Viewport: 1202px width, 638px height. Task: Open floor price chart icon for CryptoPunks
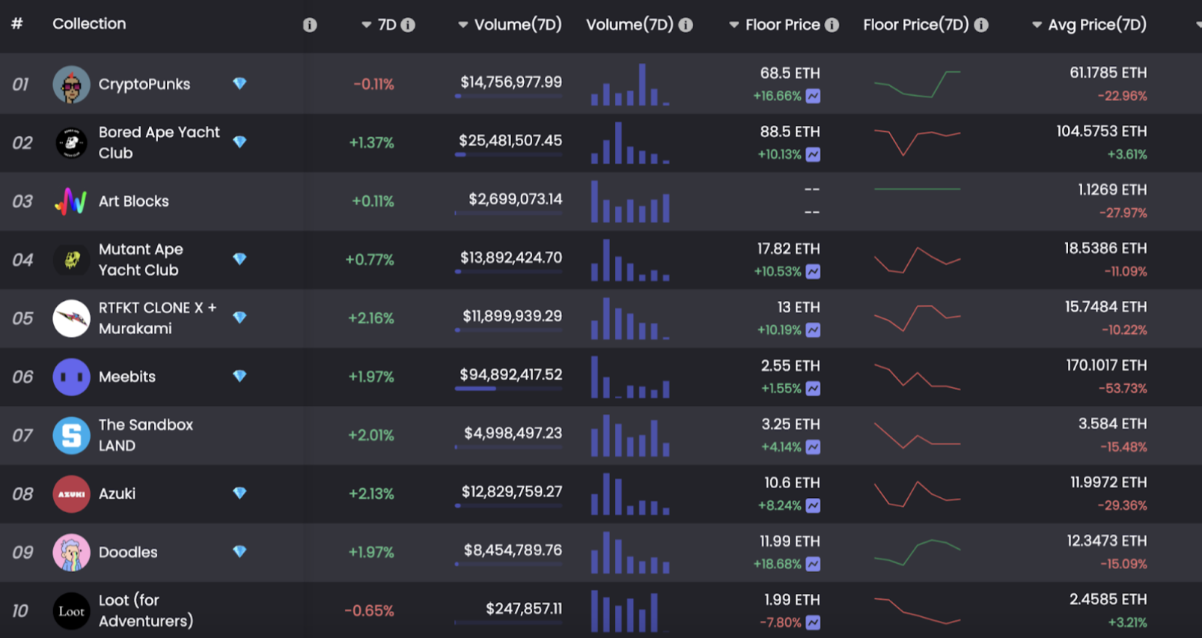[x=813, y=96]
